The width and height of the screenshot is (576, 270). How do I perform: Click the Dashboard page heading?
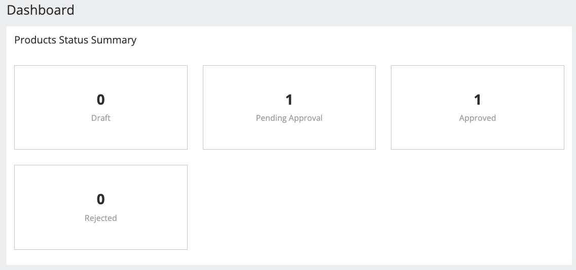41,10
